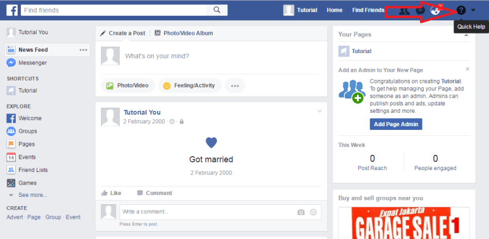Click the emoji icon in comment box

click(313, 212)
